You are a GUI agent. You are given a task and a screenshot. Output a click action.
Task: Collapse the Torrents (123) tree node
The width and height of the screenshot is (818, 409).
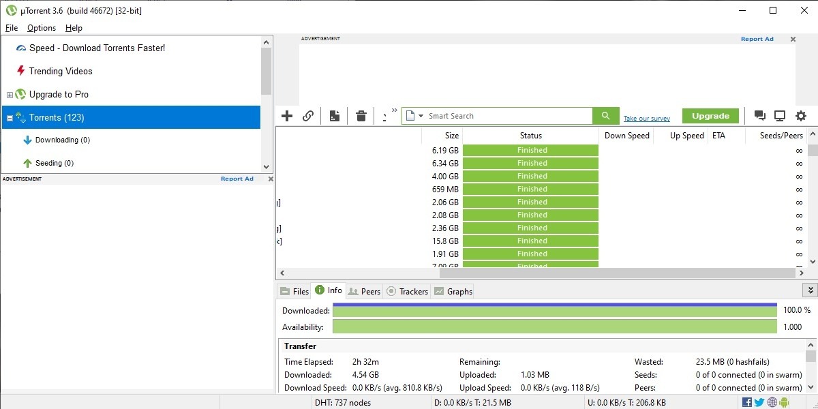coord(8,117)
